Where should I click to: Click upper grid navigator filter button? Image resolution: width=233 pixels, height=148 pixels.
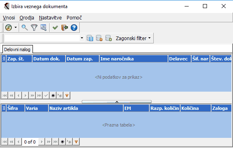67,95
